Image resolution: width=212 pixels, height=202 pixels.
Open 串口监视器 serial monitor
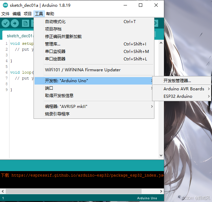pyautogui.click(x=94, y=51)
